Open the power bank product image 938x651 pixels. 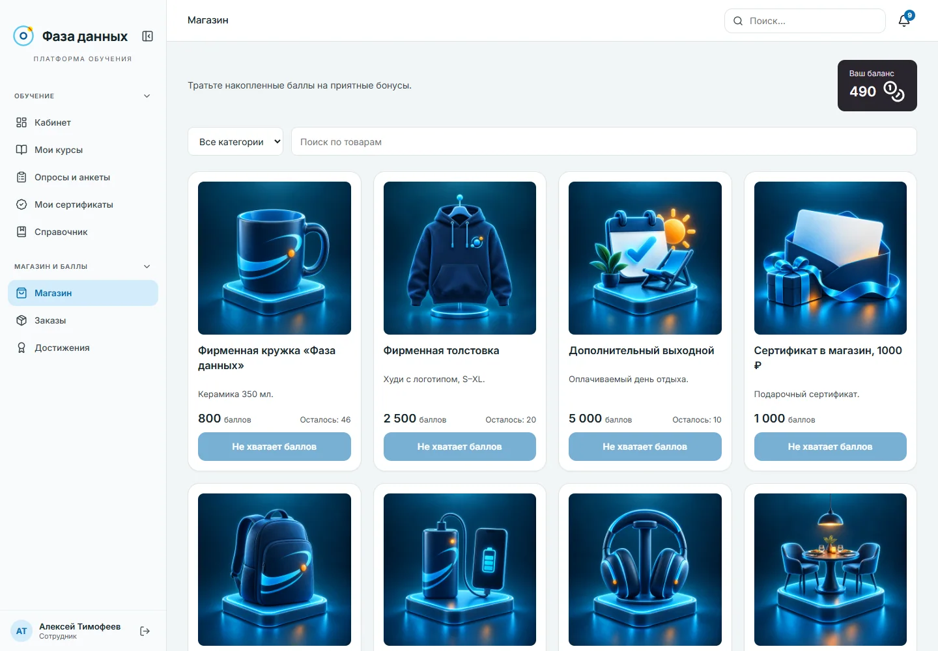click(460, 570)
